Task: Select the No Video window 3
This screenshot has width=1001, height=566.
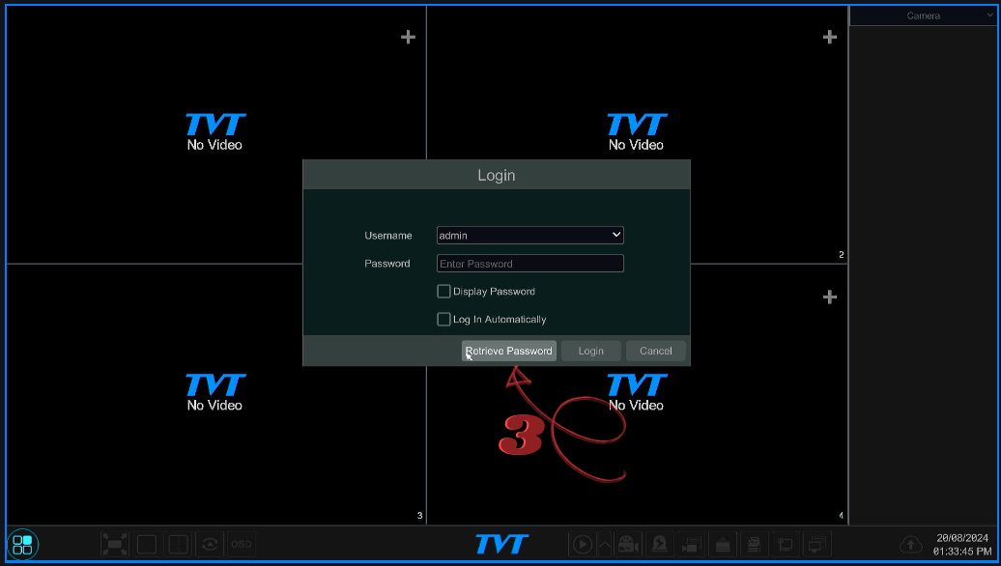Action: click(x=214, y=392)
